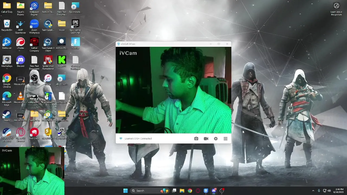Launch the Riot Client shortcut
Image resolution: width=347 pixels, height=195 pixels.
[x=34, y=134]
